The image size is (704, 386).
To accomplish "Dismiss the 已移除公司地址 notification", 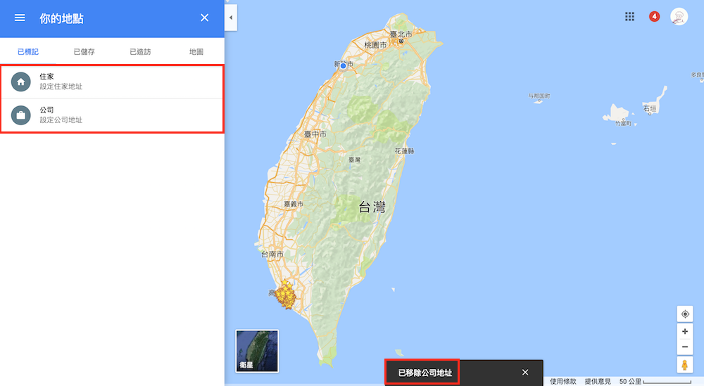I will (x=525, y=373).
